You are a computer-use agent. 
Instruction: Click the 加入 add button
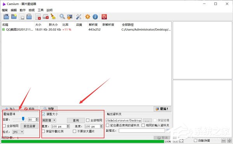[x=10, y=109]
